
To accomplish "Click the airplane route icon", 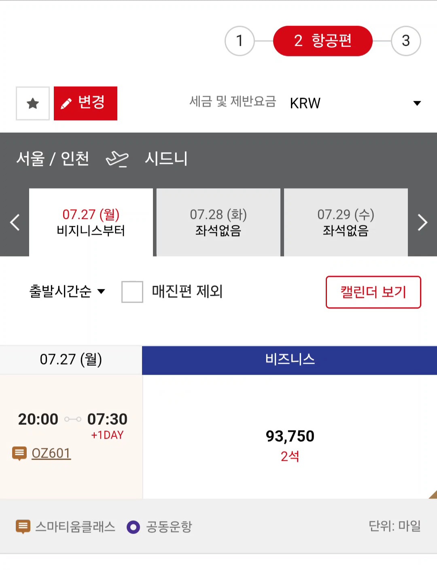I will click(117, 159).
